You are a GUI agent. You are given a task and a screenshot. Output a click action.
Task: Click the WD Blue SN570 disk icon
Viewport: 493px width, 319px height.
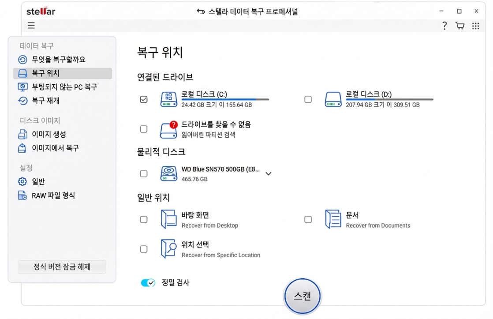click(168, 174)
